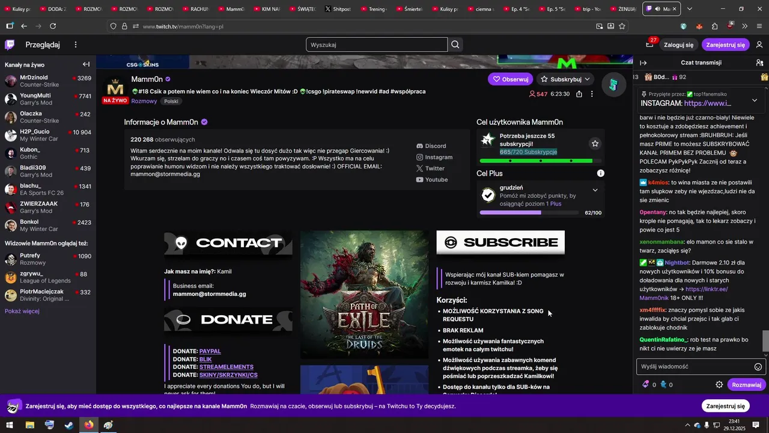Switch to the trip YouTube tab
The width and height of the screenshot is (769, 433).
[586, 9]
